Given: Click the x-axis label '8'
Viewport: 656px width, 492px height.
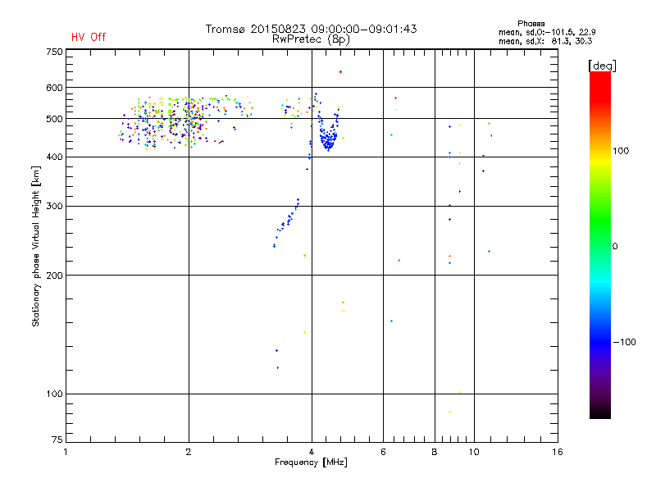Looking at the screenshot, I should [435, 452].
